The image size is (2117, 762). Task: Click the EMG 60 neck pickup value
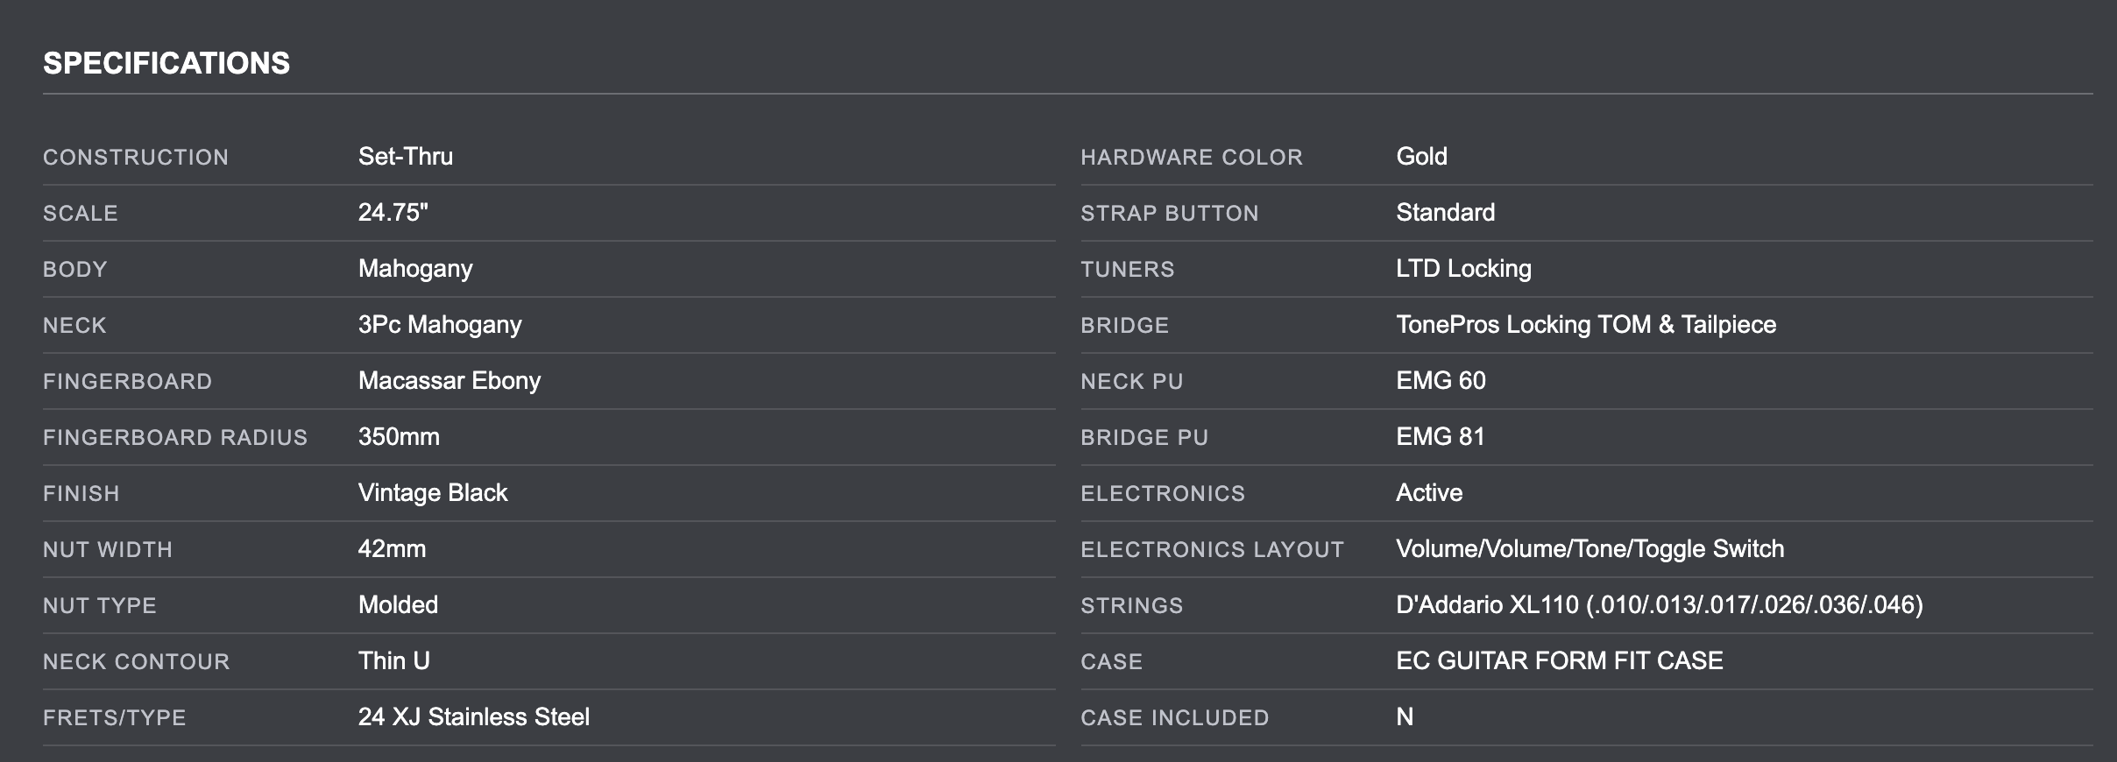click(1441, 380)
